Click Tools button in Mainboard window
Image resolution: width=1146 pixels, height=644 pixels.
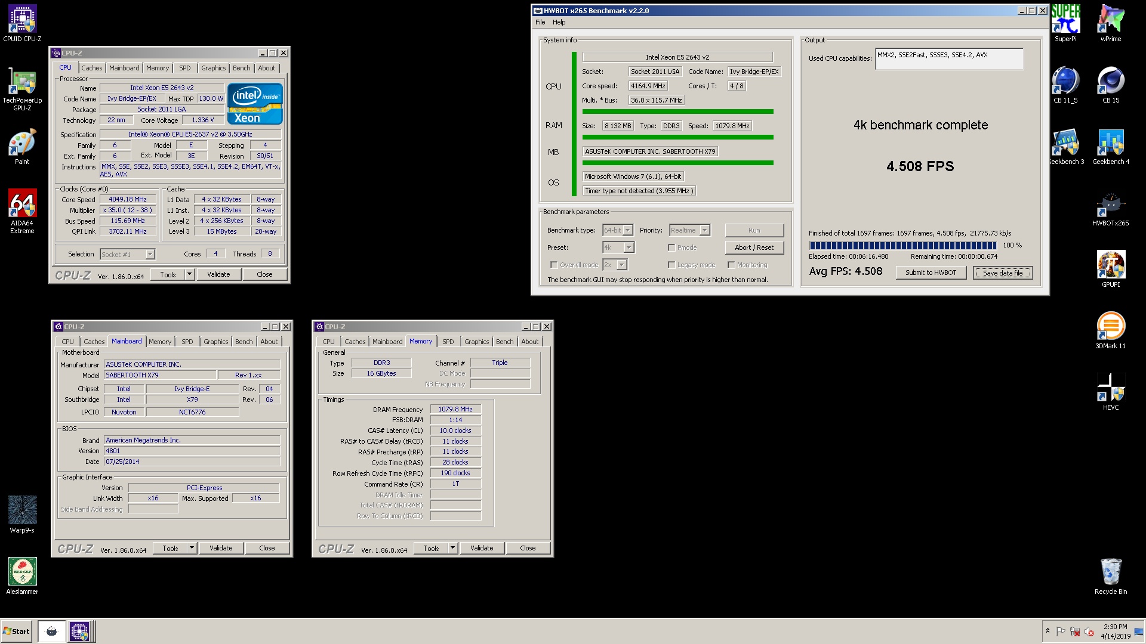pos(170,548)
